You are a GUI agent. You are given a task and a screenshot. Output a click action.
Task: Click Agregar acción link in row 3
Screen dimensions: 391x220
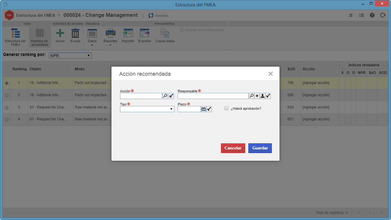click(x=316, y=107)
